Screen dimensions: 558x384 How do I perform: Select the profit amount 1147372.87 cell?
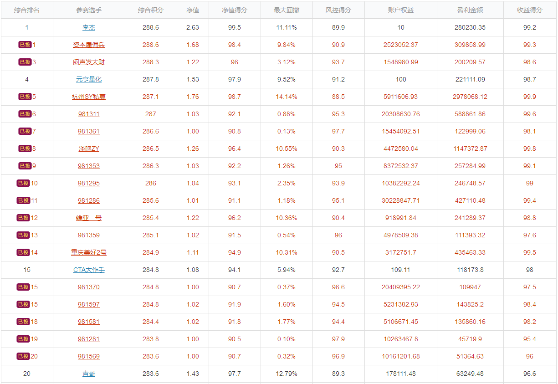(x=470, y=148)
